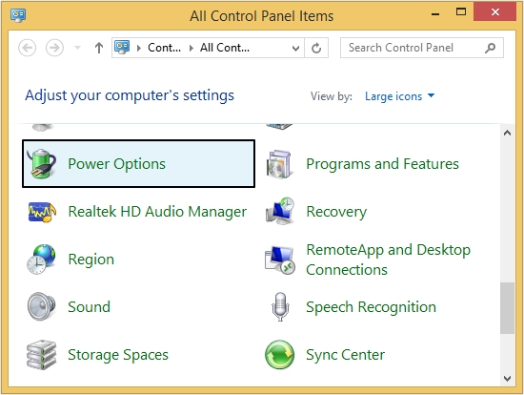This screenshot has width=524, height=395.
Task: Click the window icon in title bar
Action: (x=18, y=15)
